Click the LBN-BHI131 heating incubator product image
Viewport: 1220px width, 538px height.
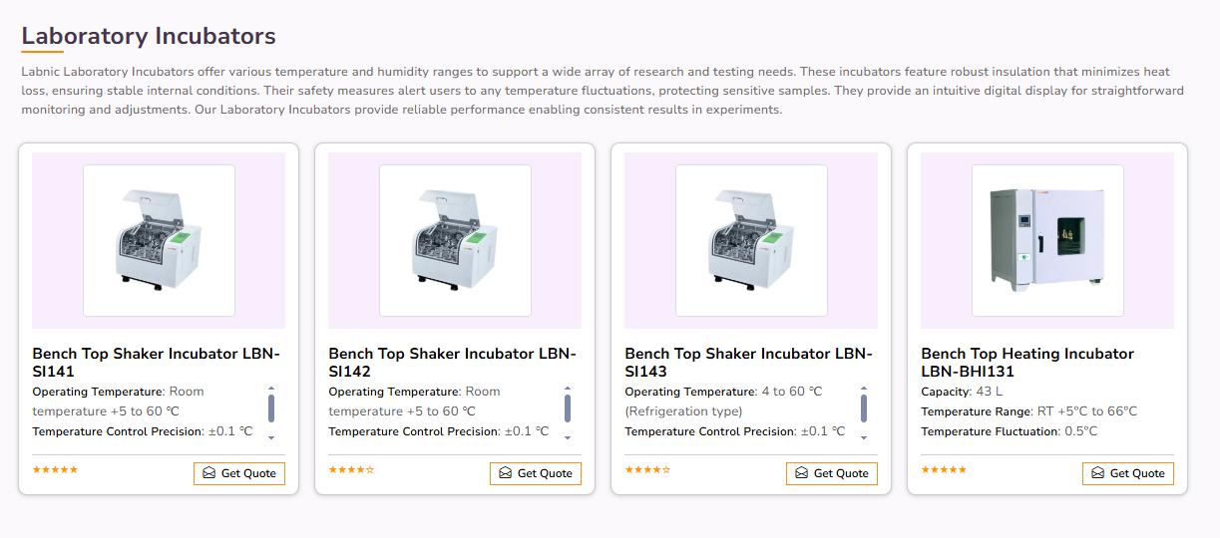[x=1047, y=240]
